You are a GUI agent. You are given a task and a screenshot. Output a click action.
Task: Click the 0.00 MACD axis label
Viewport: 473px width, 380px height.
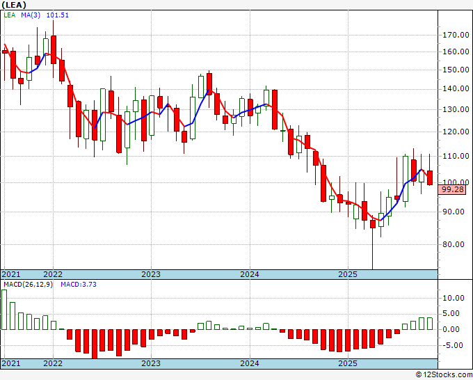pyautogui.click(x=452, y=330)
